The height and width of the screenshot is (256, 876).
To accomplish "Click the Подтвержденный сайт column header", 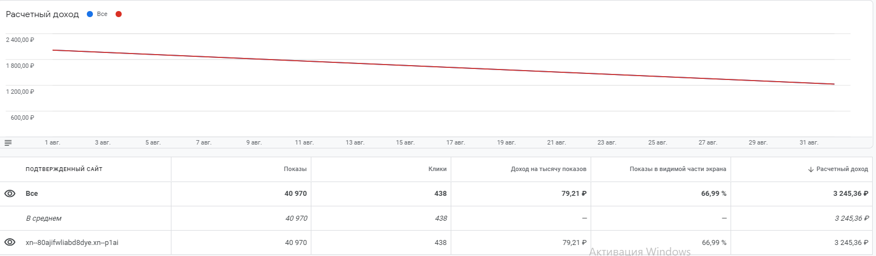I will tap(64, 169).
